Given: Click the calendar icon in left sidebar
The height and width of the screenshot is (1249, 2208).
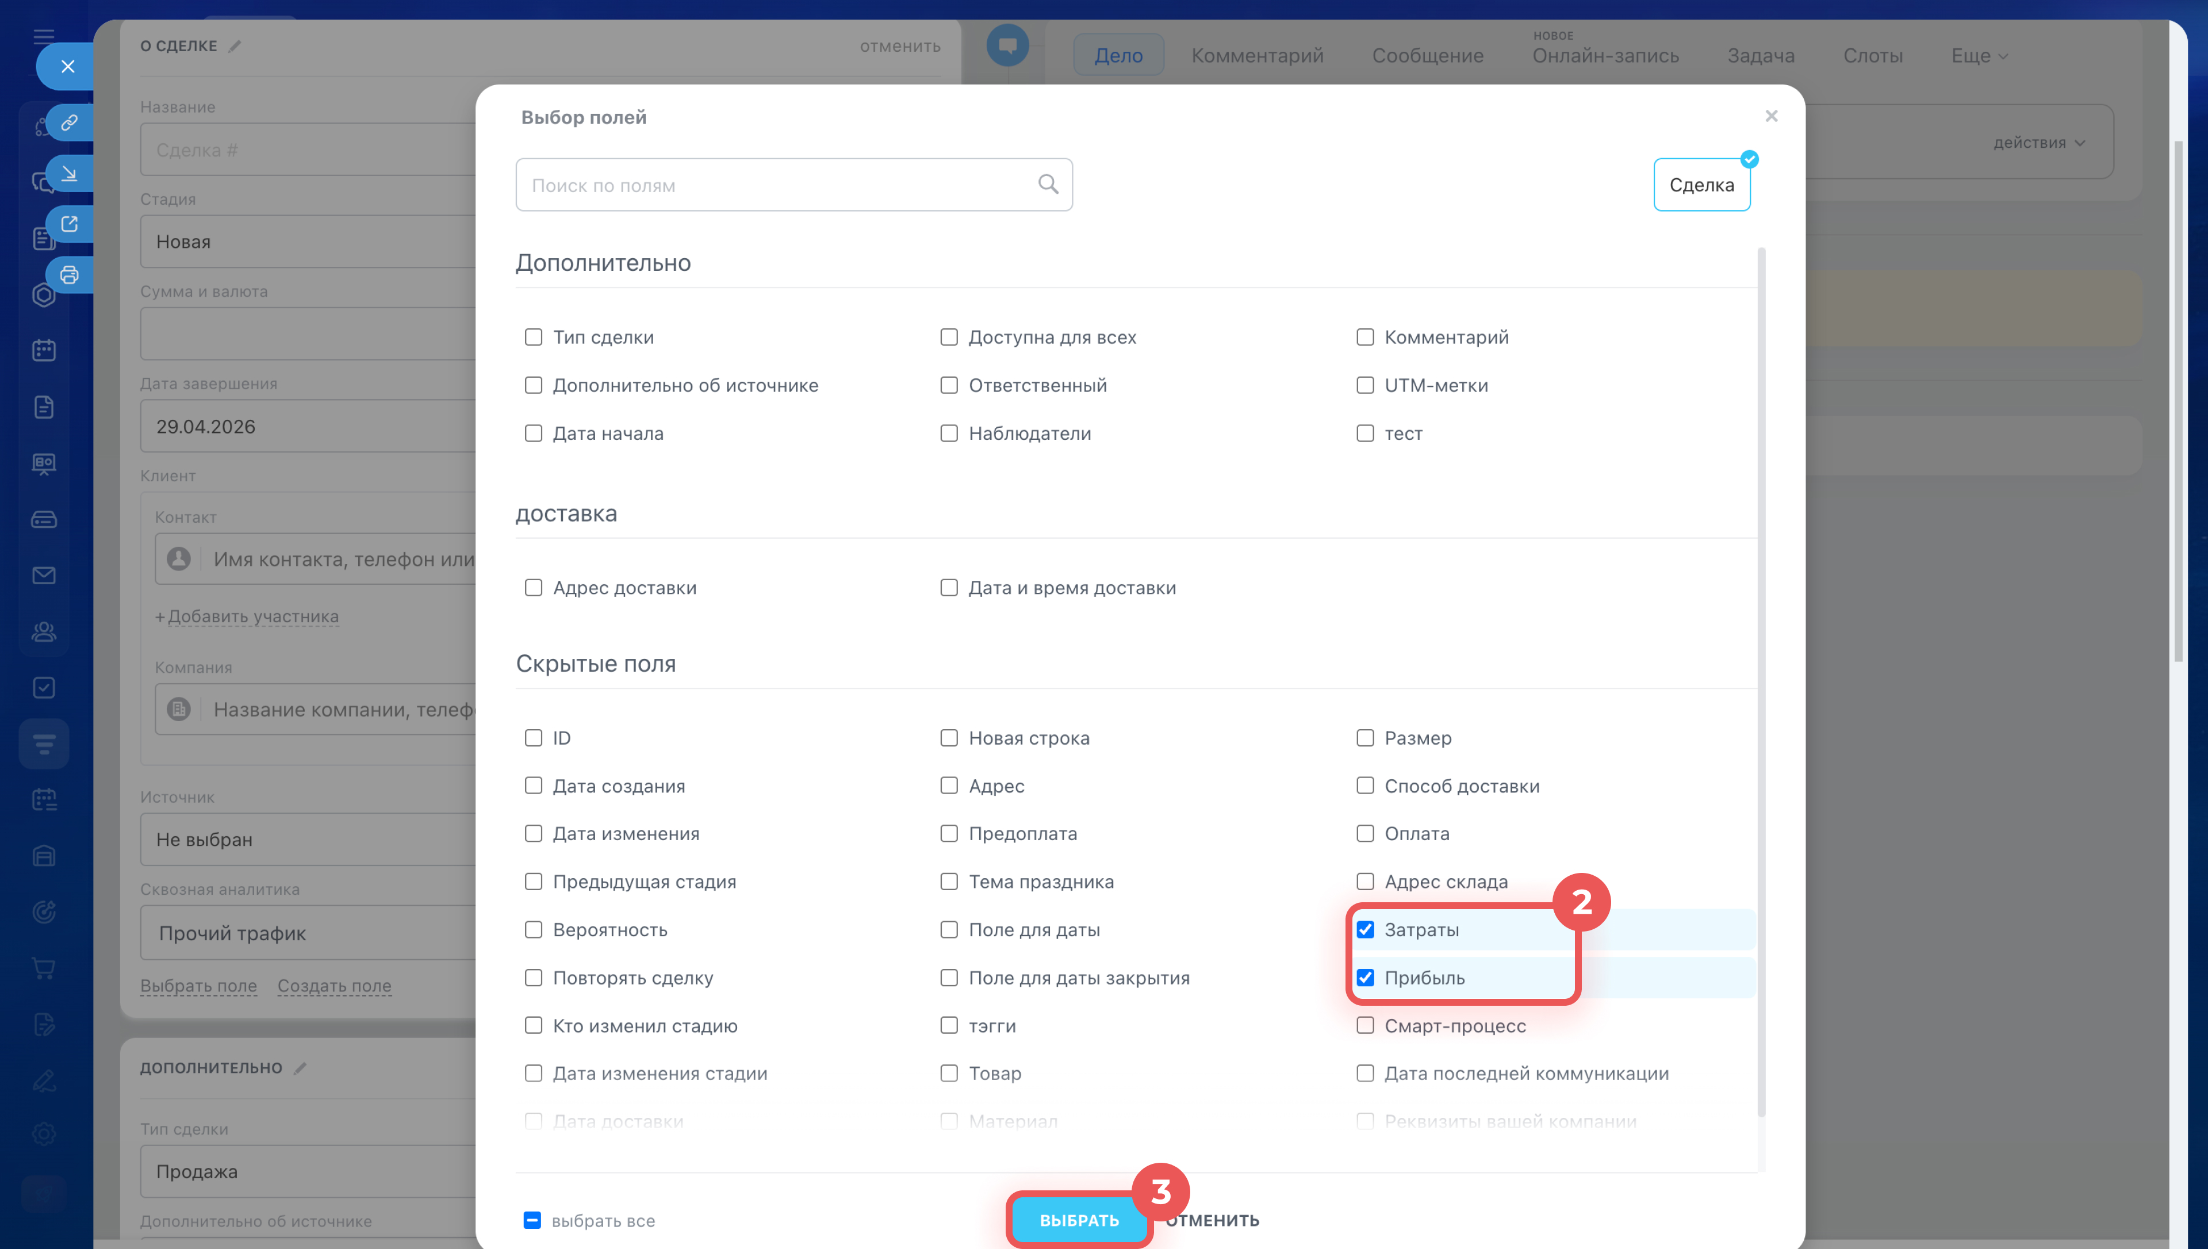Looking at the screenshot, I should pyautogui.click(x=44, y=350).
